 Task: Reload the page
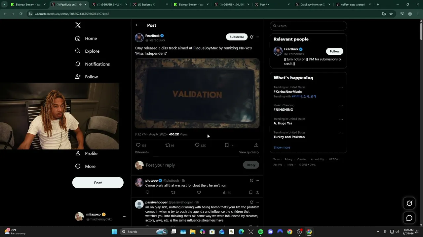(21, 14)
